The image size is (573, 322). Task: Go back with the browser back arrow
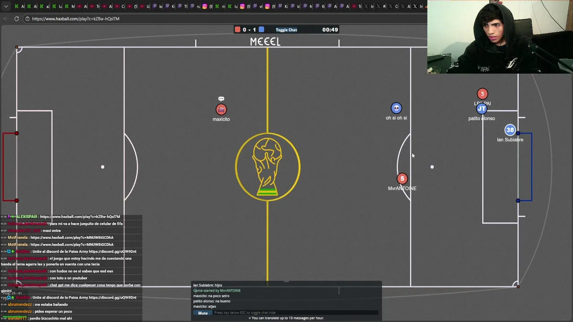pos(6,19)
